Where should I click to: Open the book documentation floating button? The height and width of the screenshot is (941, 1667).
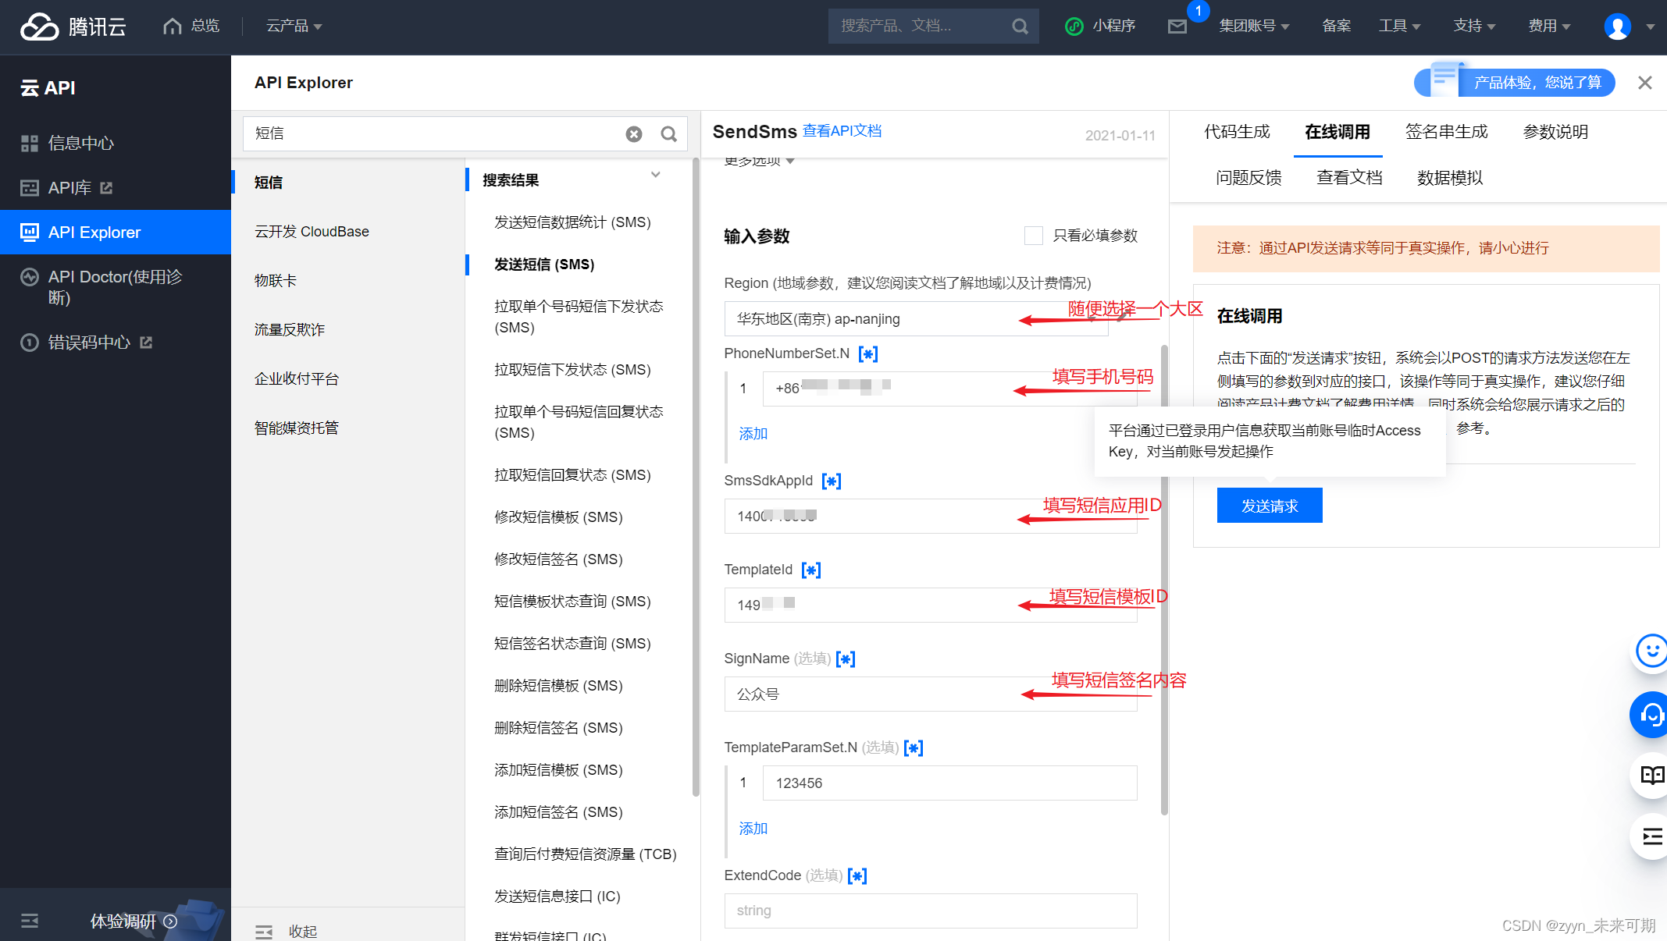[1651, 776]
